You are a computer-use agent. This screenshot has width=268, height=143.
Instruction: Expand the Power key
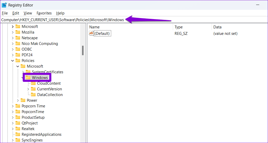(18, 100)
